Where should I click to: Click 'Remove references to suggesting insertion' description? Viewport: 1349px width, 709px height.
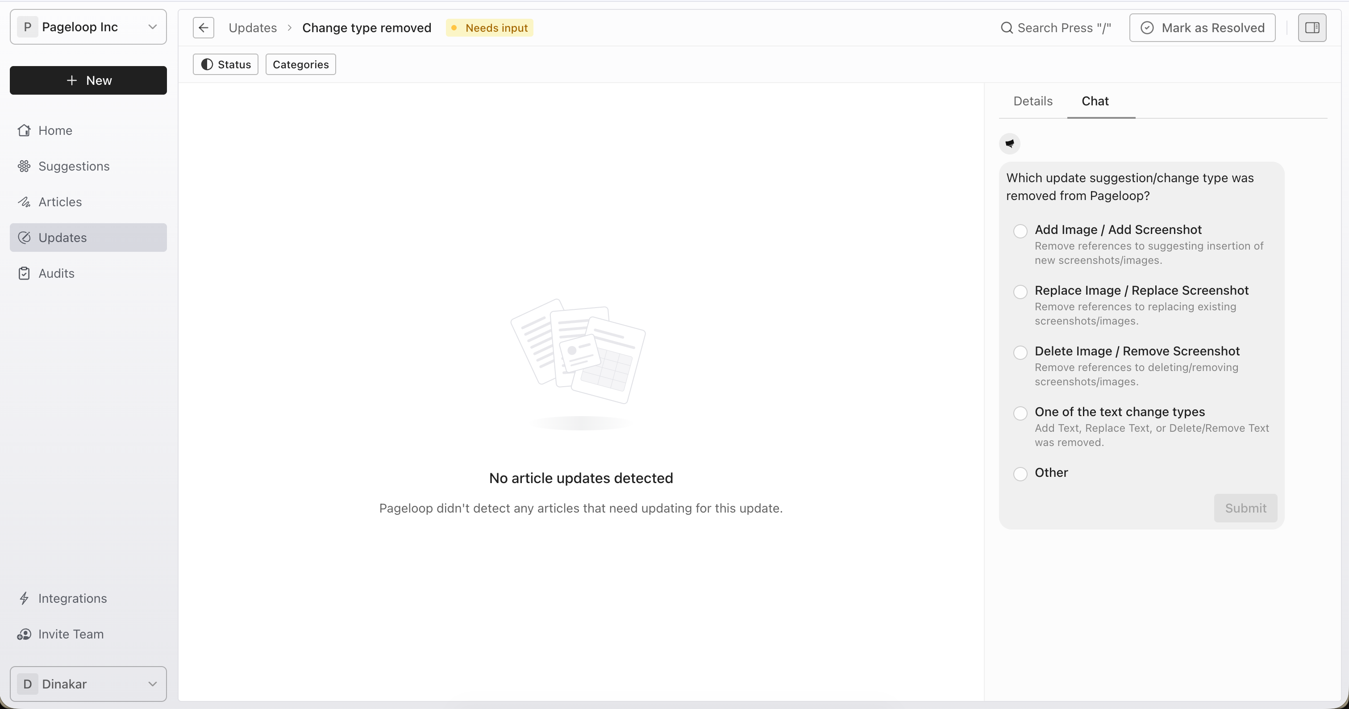(1149, 253)
